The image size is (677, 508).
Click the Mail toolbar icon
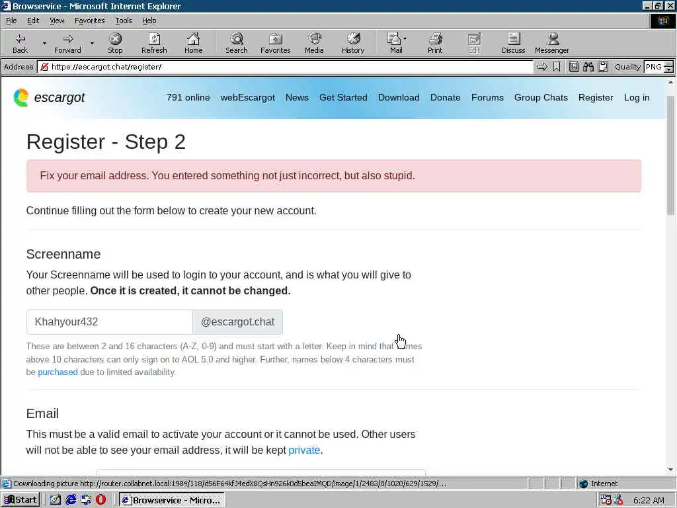tap(395, 43)
